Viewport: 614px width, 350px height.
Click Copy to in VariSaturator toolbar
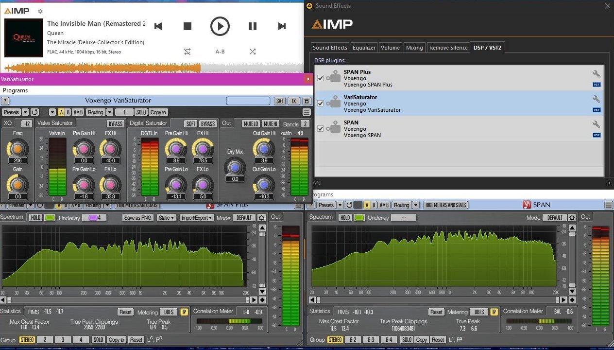coord(158,112)
